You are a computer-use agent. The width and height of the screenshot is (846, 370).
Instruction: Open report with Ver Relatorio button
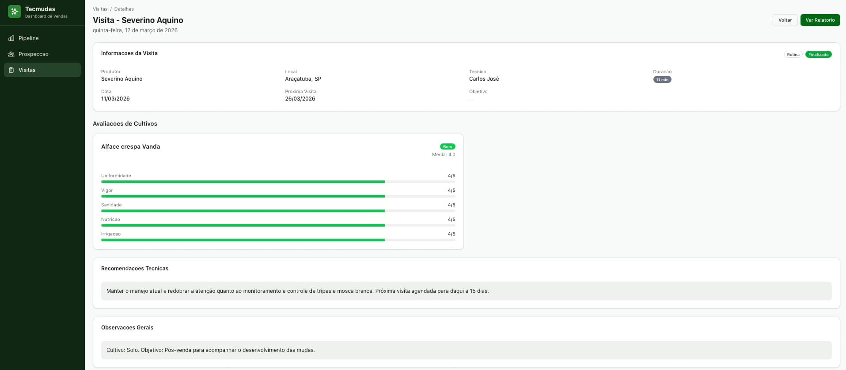pos(820,20)
